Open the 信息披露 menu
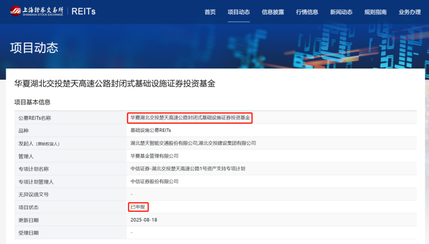 point(273,12)
